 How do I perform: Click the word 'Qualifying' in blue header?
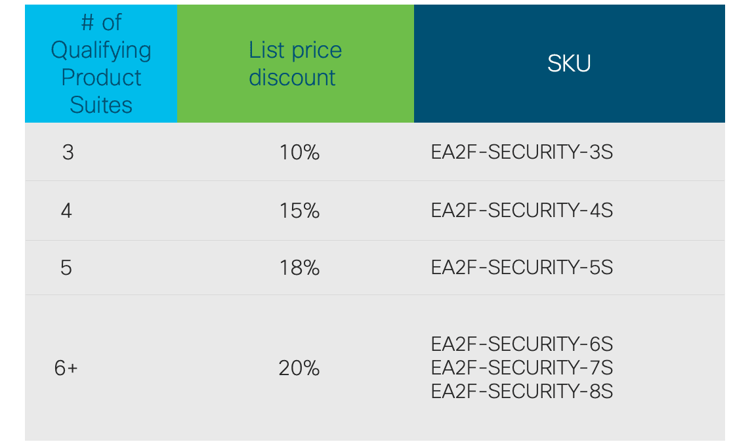pos(101,50)
